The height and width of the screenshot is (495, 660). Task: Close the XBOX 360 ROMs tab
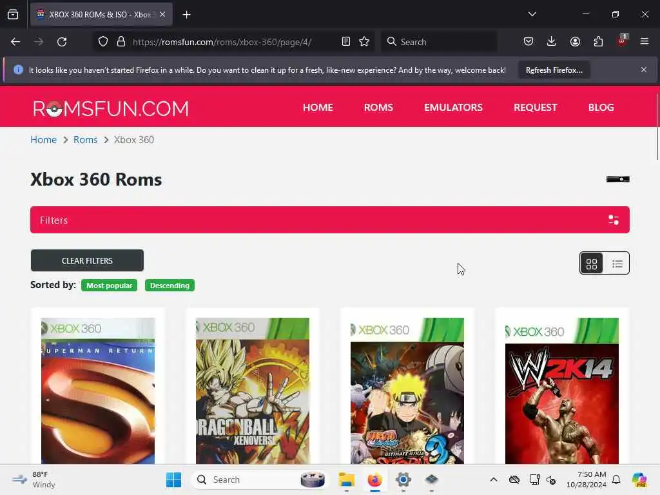click(162, 14)
